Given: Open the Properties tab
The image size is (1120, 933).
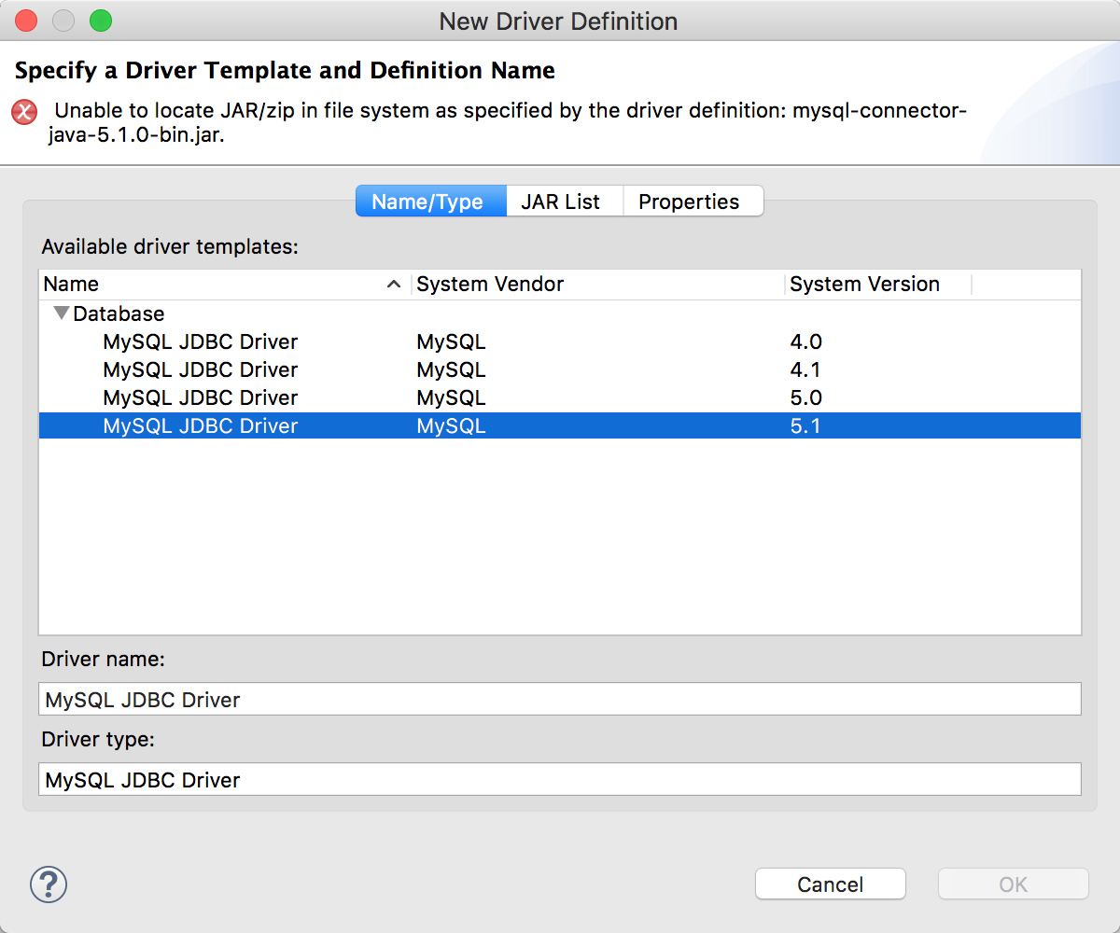Looking at the screenshot, I should click(x=693, y=201).
